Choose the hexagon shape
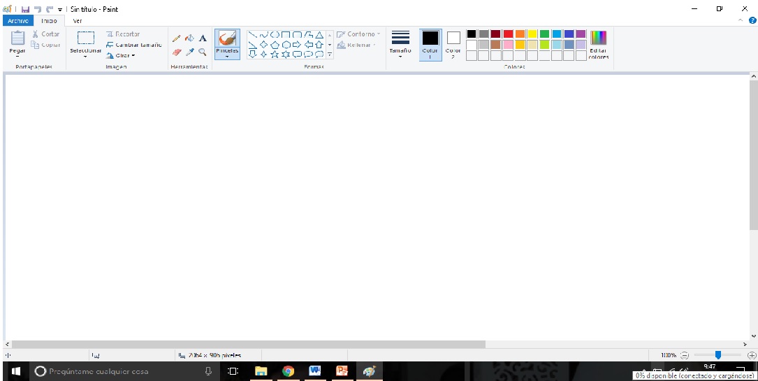758x381 pixels. click(x=286, y=45)
